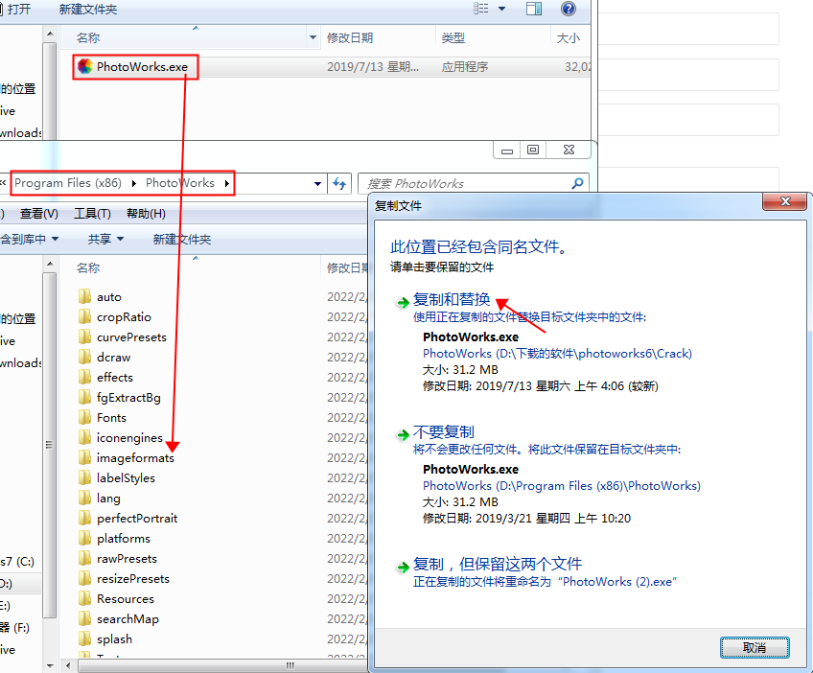Select the auto folder icon
Viewport: 813px width, 673px height.
click(x=85, y=296)
